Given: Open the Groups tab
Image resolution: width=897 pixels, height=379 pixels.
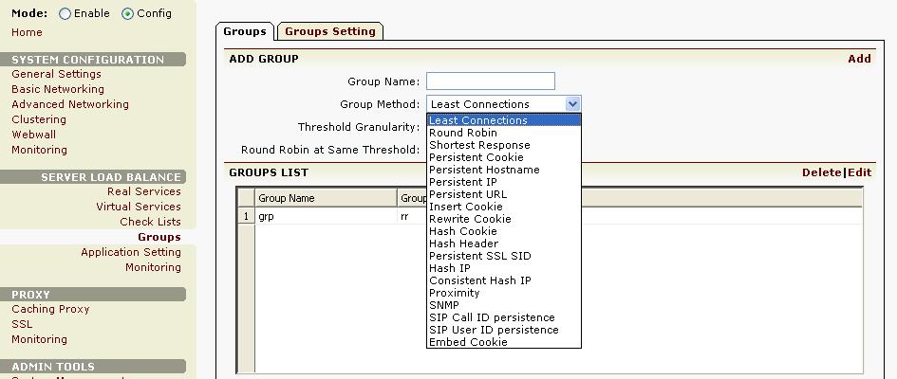Looking at the screenshot, I should pos(245,31).
